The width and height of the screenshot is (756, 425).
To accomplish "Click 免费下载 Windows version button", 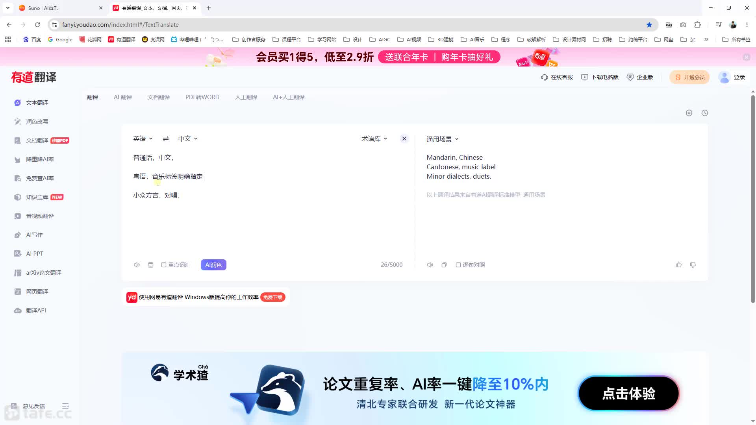I will point(273,297).
